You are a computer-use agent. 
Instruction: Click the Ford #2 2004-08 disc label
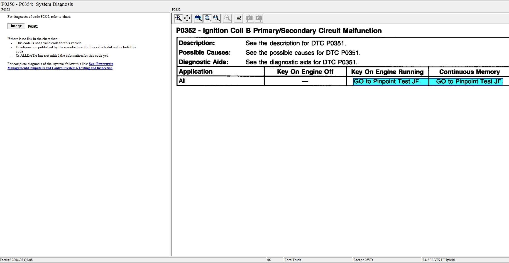pyautogui.click(x=16, y=260)
